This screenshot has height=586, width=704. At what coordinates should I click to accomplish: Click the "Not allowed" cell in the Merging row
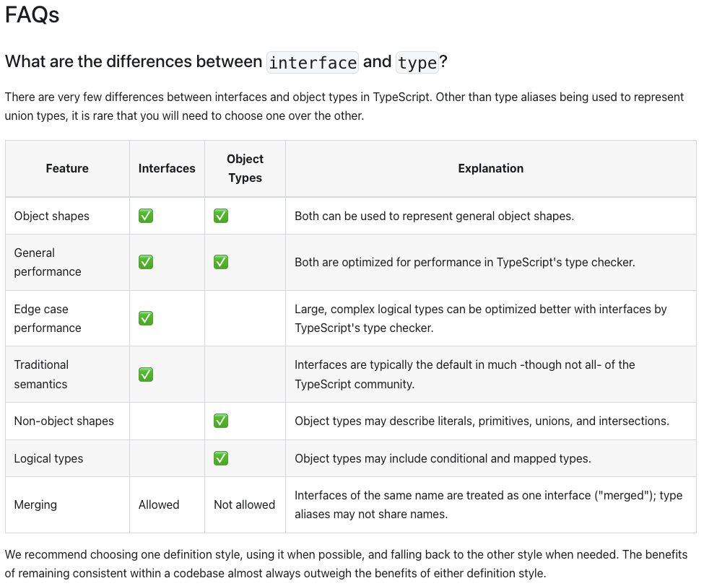click(244, 504)
